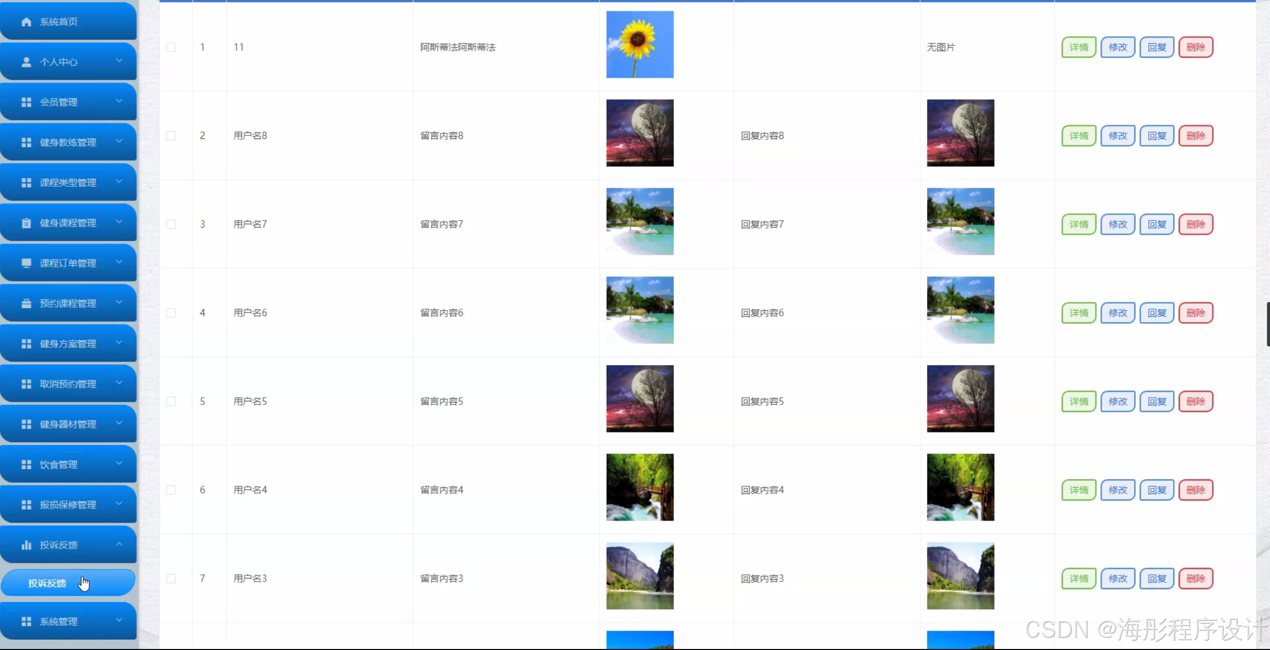Click 详情 button for 用户名8
Screen dimensions: 1270x650
[x=1078, y=136]
